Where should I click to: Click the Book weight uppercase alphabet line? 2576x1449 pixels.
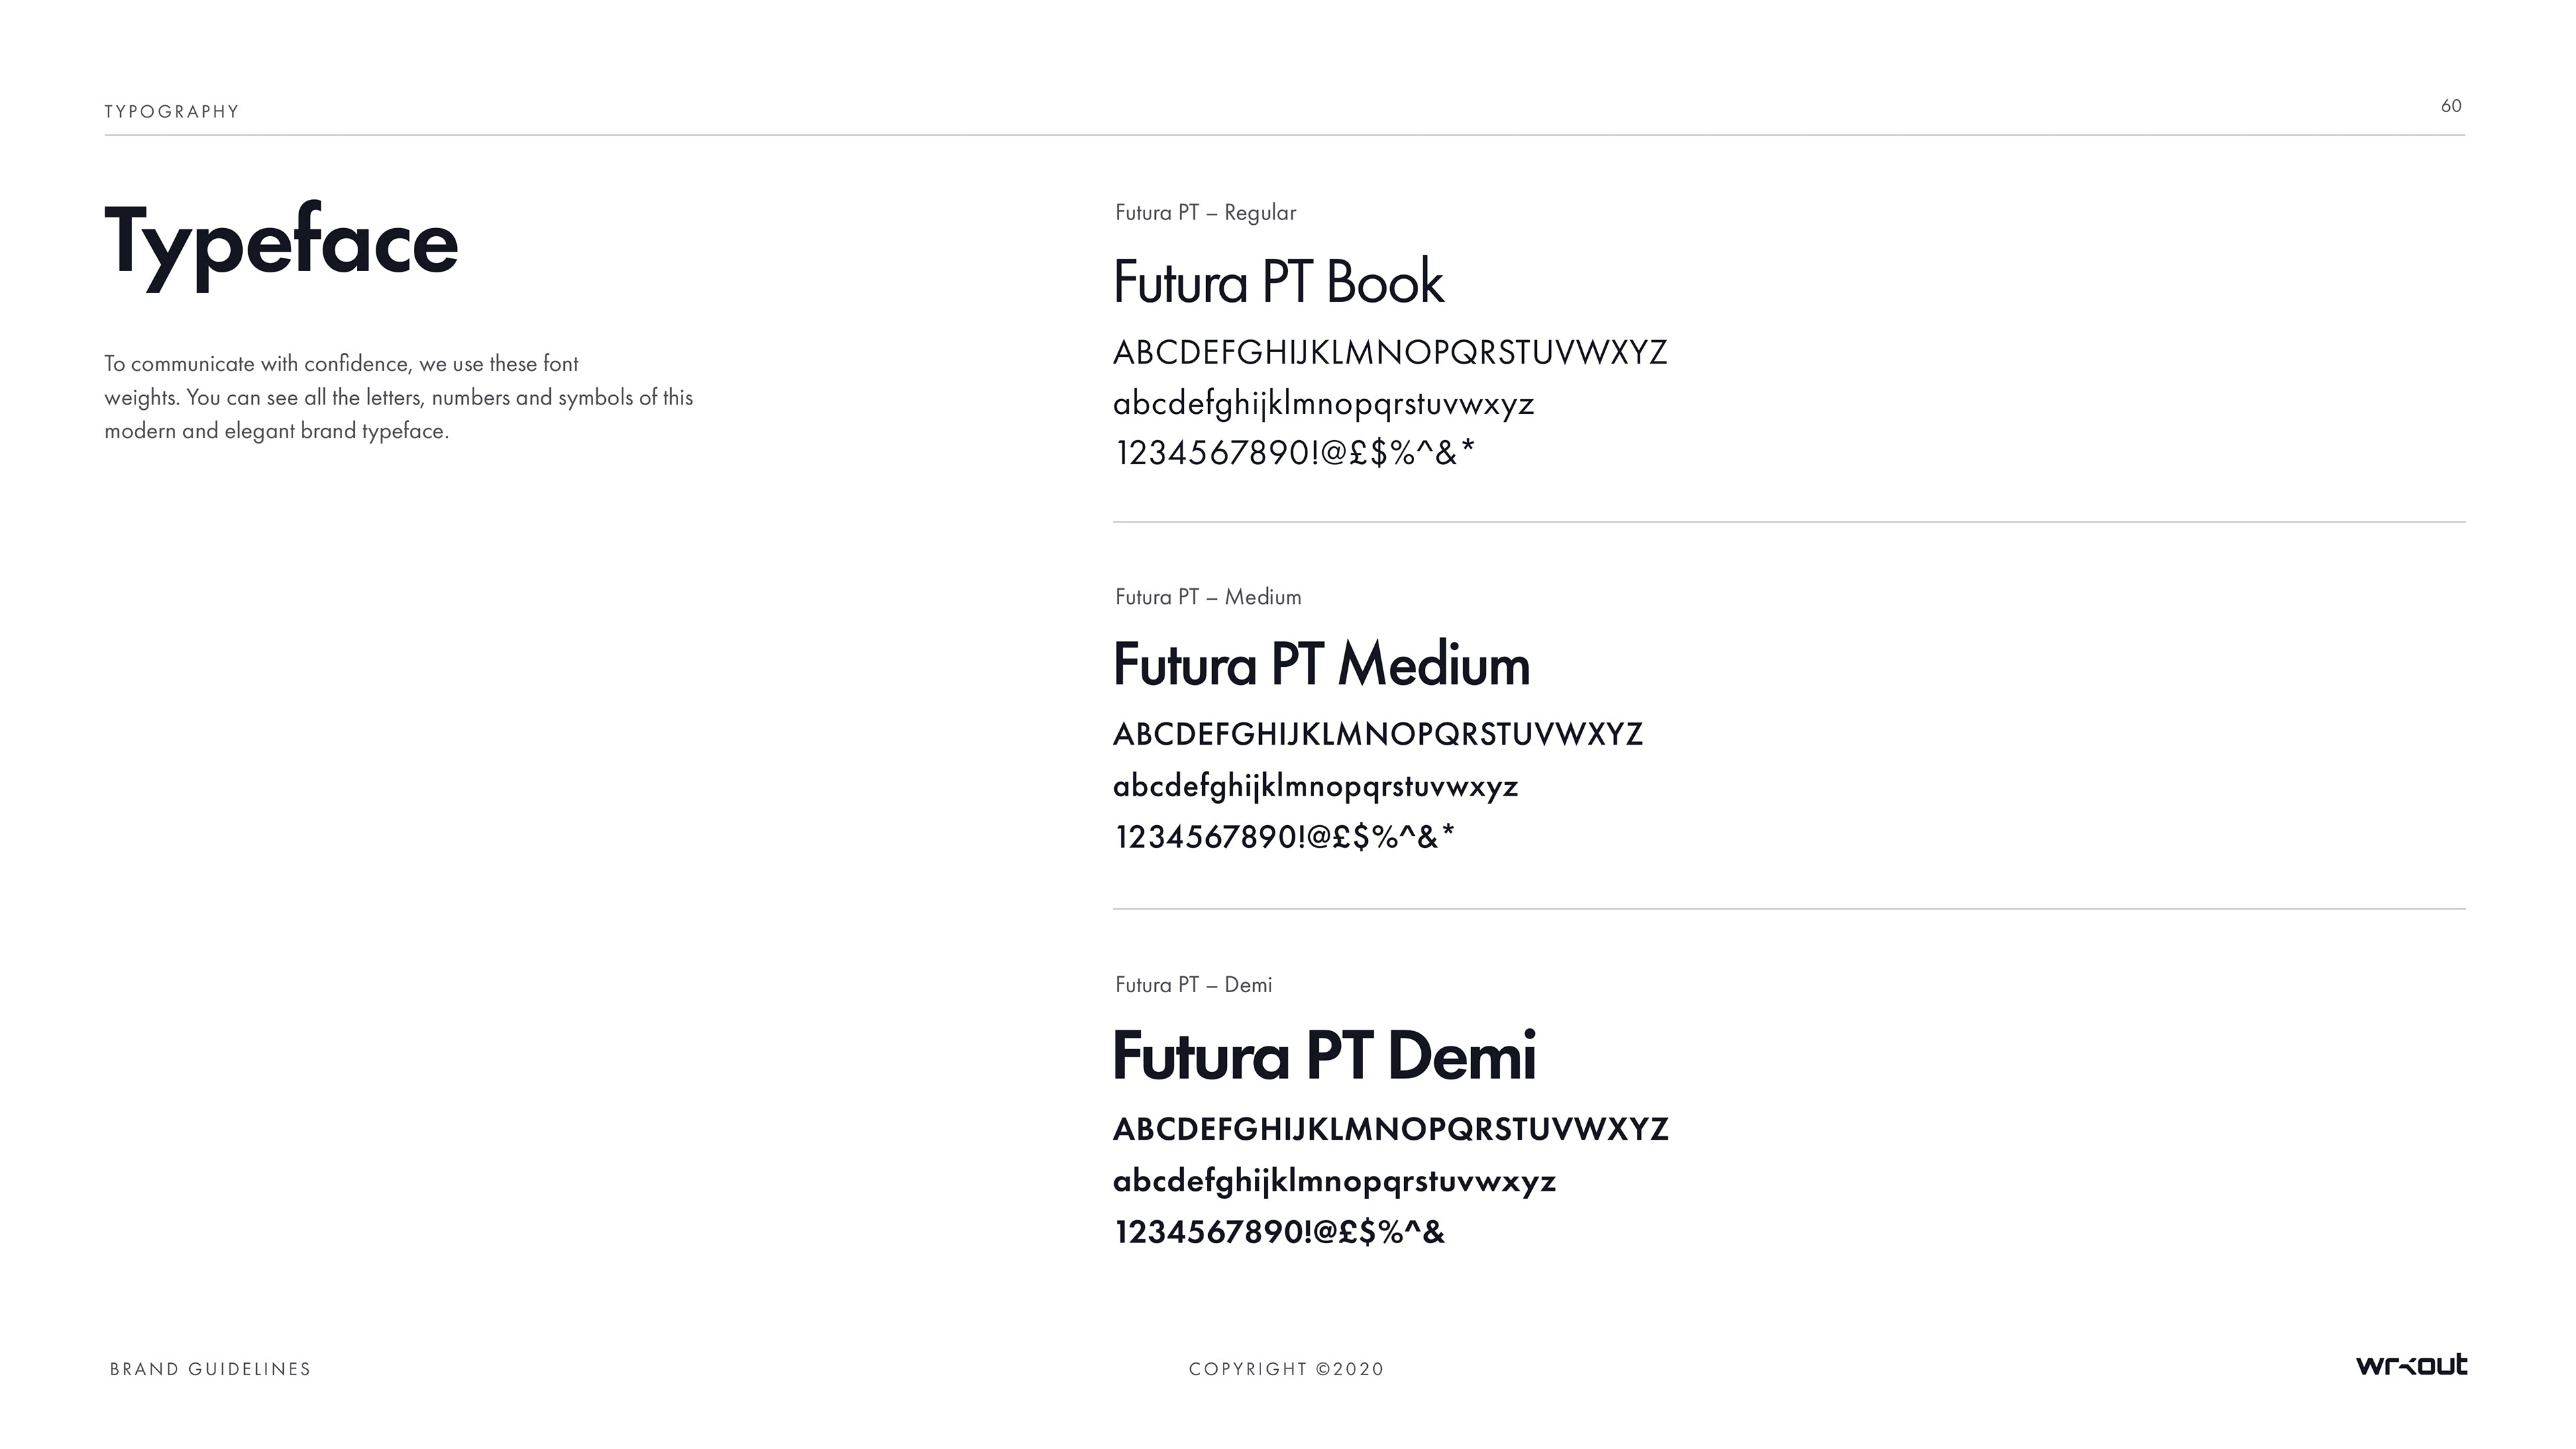tap(1390, 353)
